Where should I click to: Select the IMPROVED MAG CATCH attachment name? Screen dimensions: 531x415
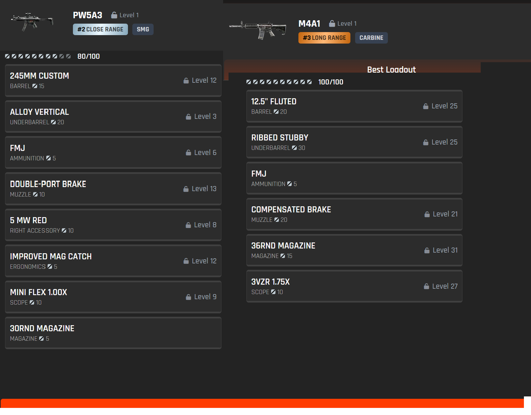point(51,257)
